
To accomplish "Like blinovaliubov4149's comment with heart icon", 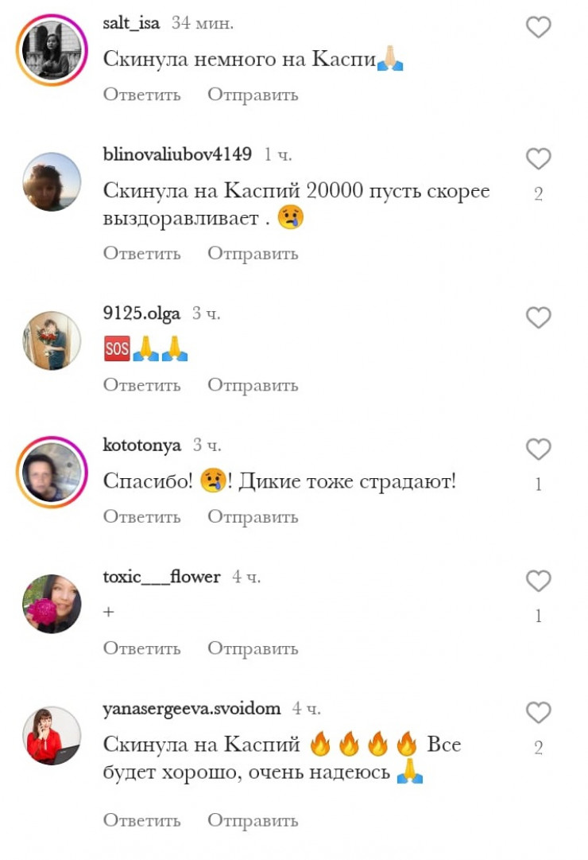I will point(538,158).
